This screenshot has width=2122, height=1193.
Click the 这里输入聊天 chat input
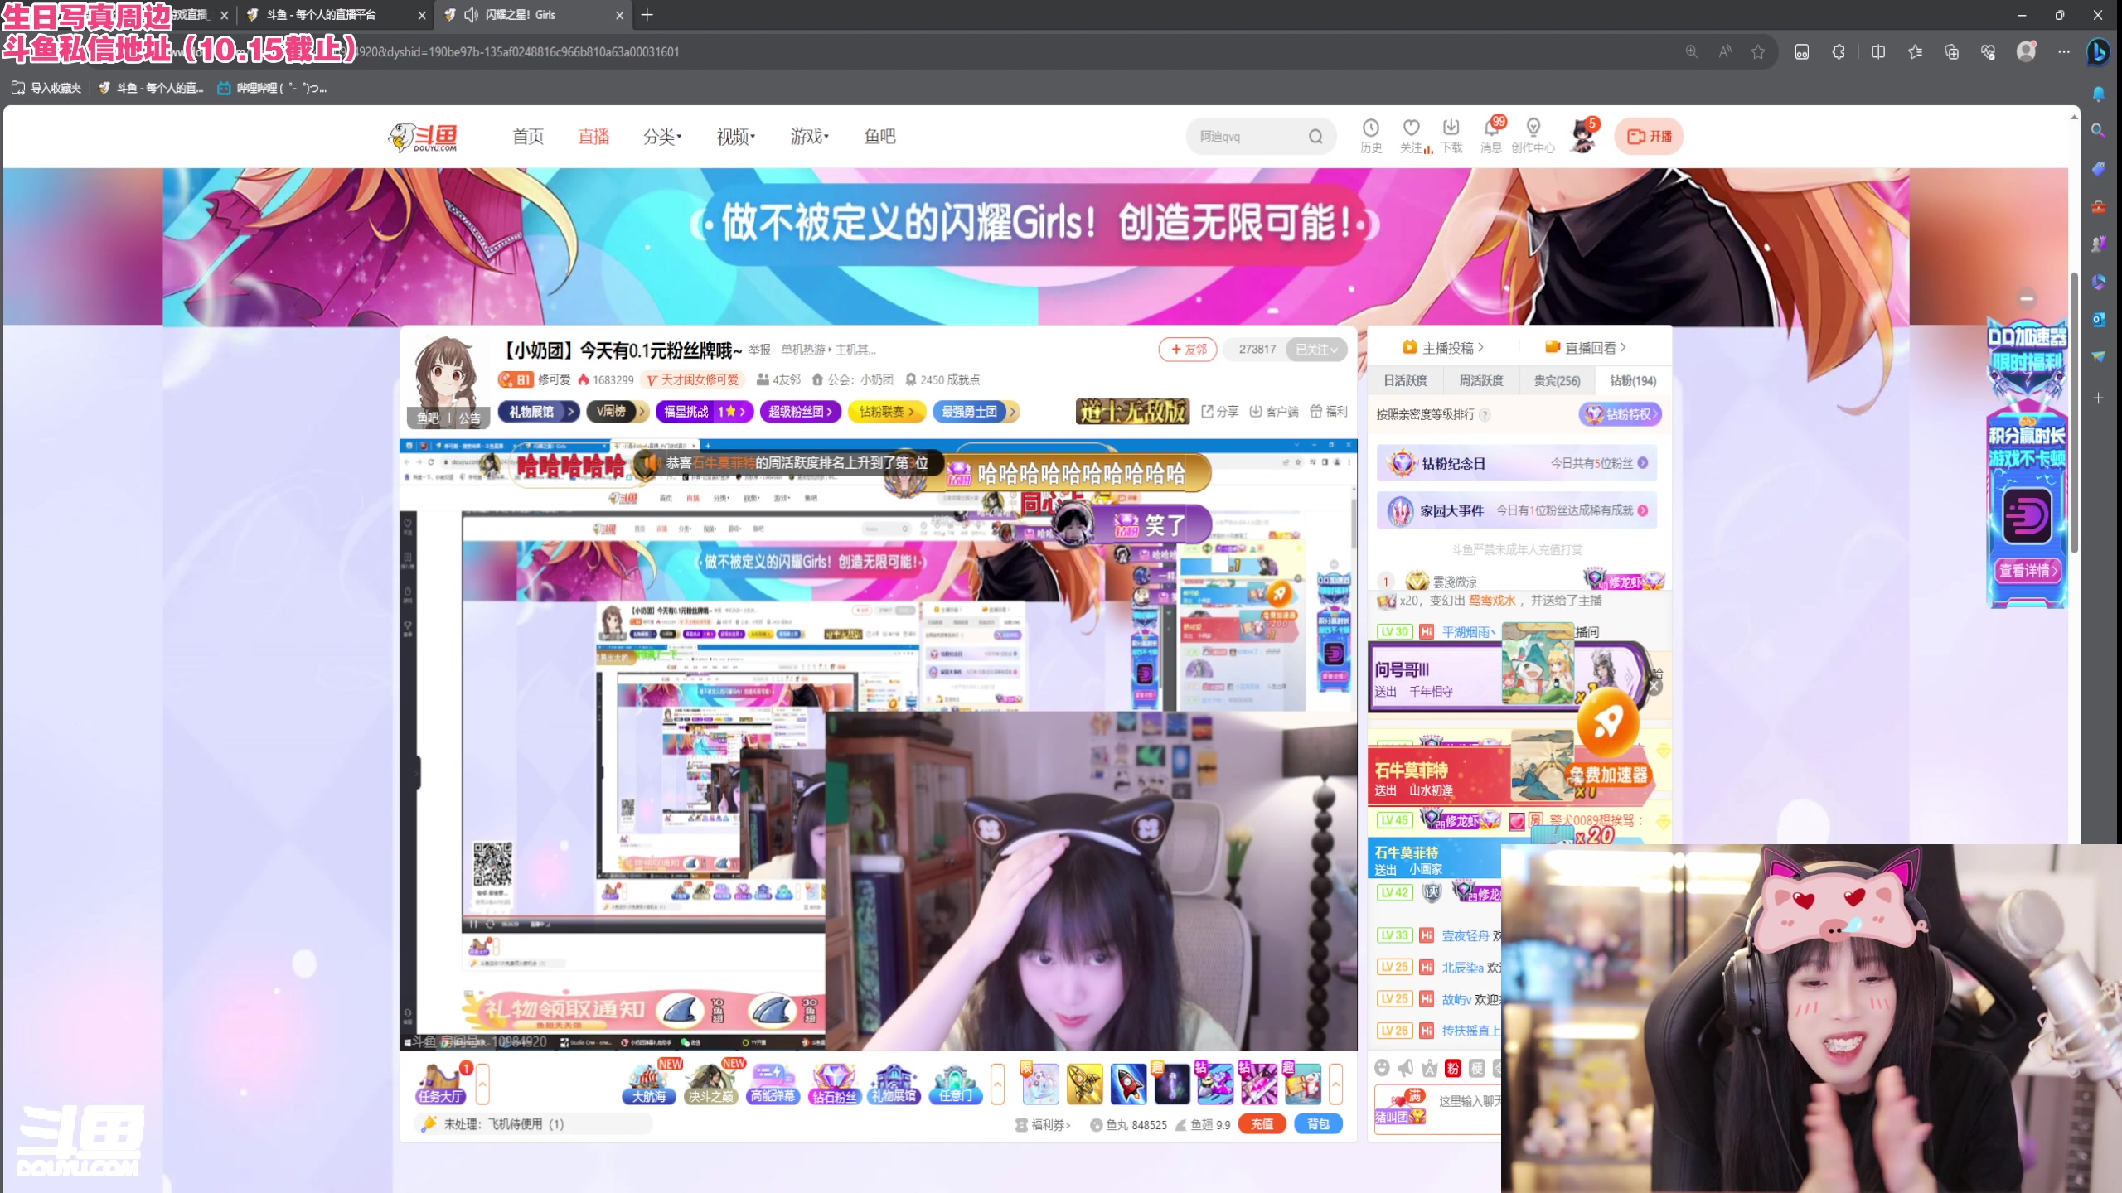(x=1468, y=1101)
